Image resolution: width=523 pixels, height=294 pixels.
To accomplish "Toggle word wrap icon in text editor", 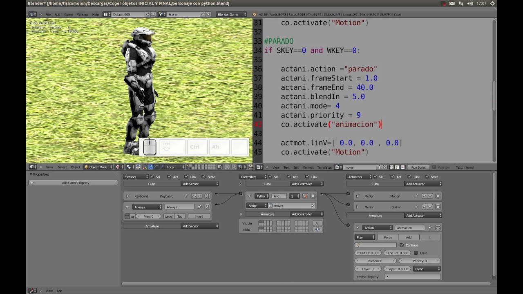I will coord(397,167).
